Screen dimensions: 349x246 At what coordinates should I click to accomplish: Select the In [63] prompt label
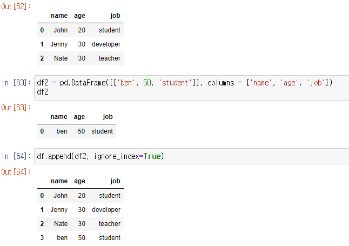16,83
